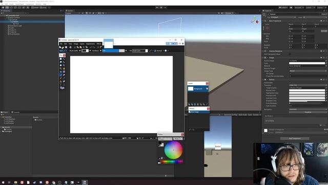Toggle the Button component enabled checkbox

268,80
